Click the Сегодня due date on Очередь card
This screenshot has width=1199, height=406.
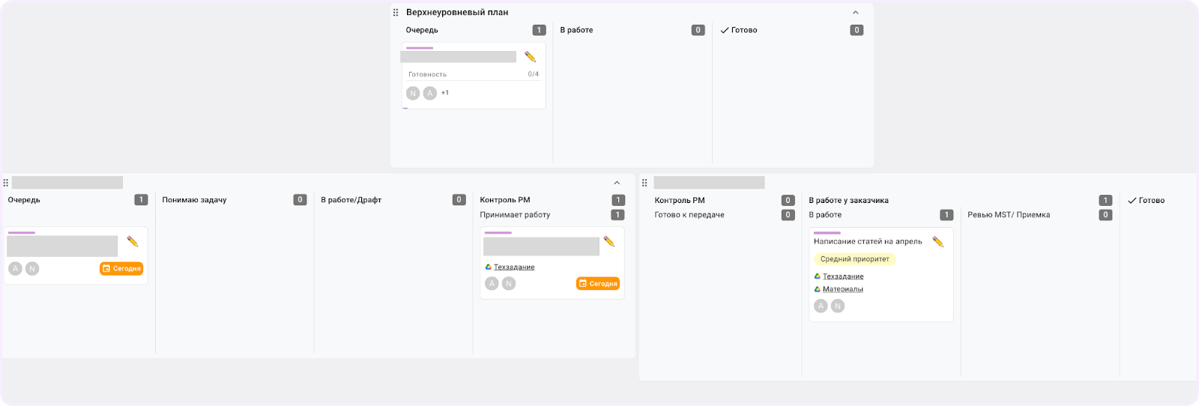[x=121, y=268]
